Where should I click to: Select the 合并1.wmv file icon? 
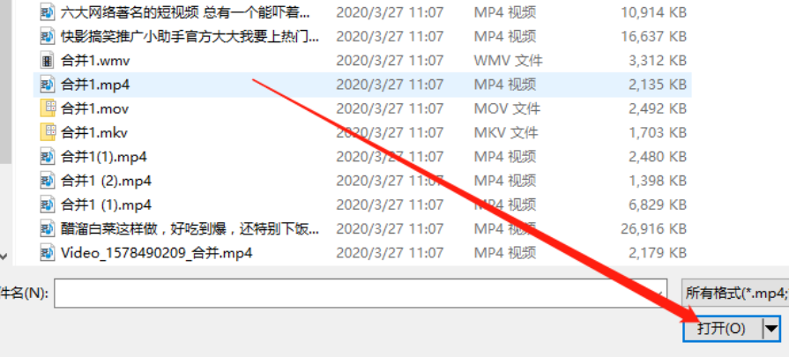pos(48,61)
